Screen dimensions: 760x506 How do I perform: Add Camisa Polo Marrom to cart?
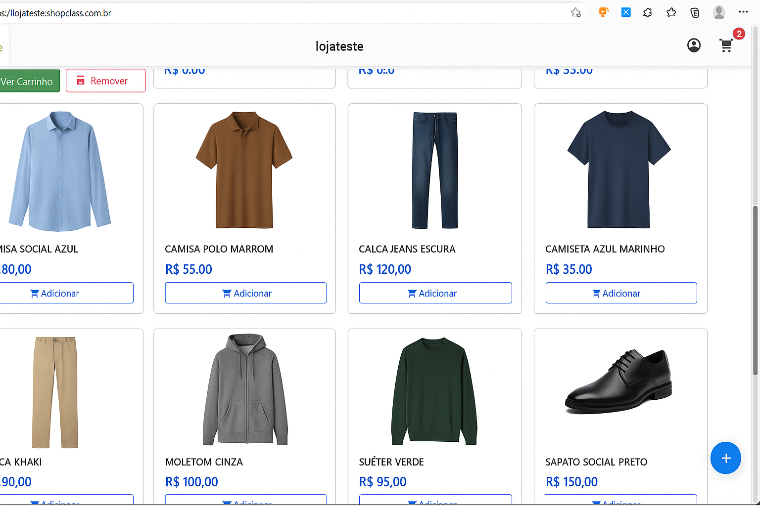tap(246, 293)
